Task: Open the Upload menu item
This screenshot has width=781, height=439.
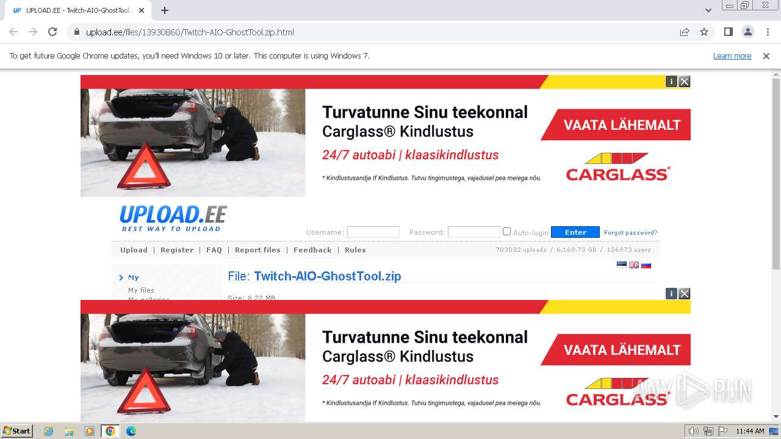Action: point(134,250)
